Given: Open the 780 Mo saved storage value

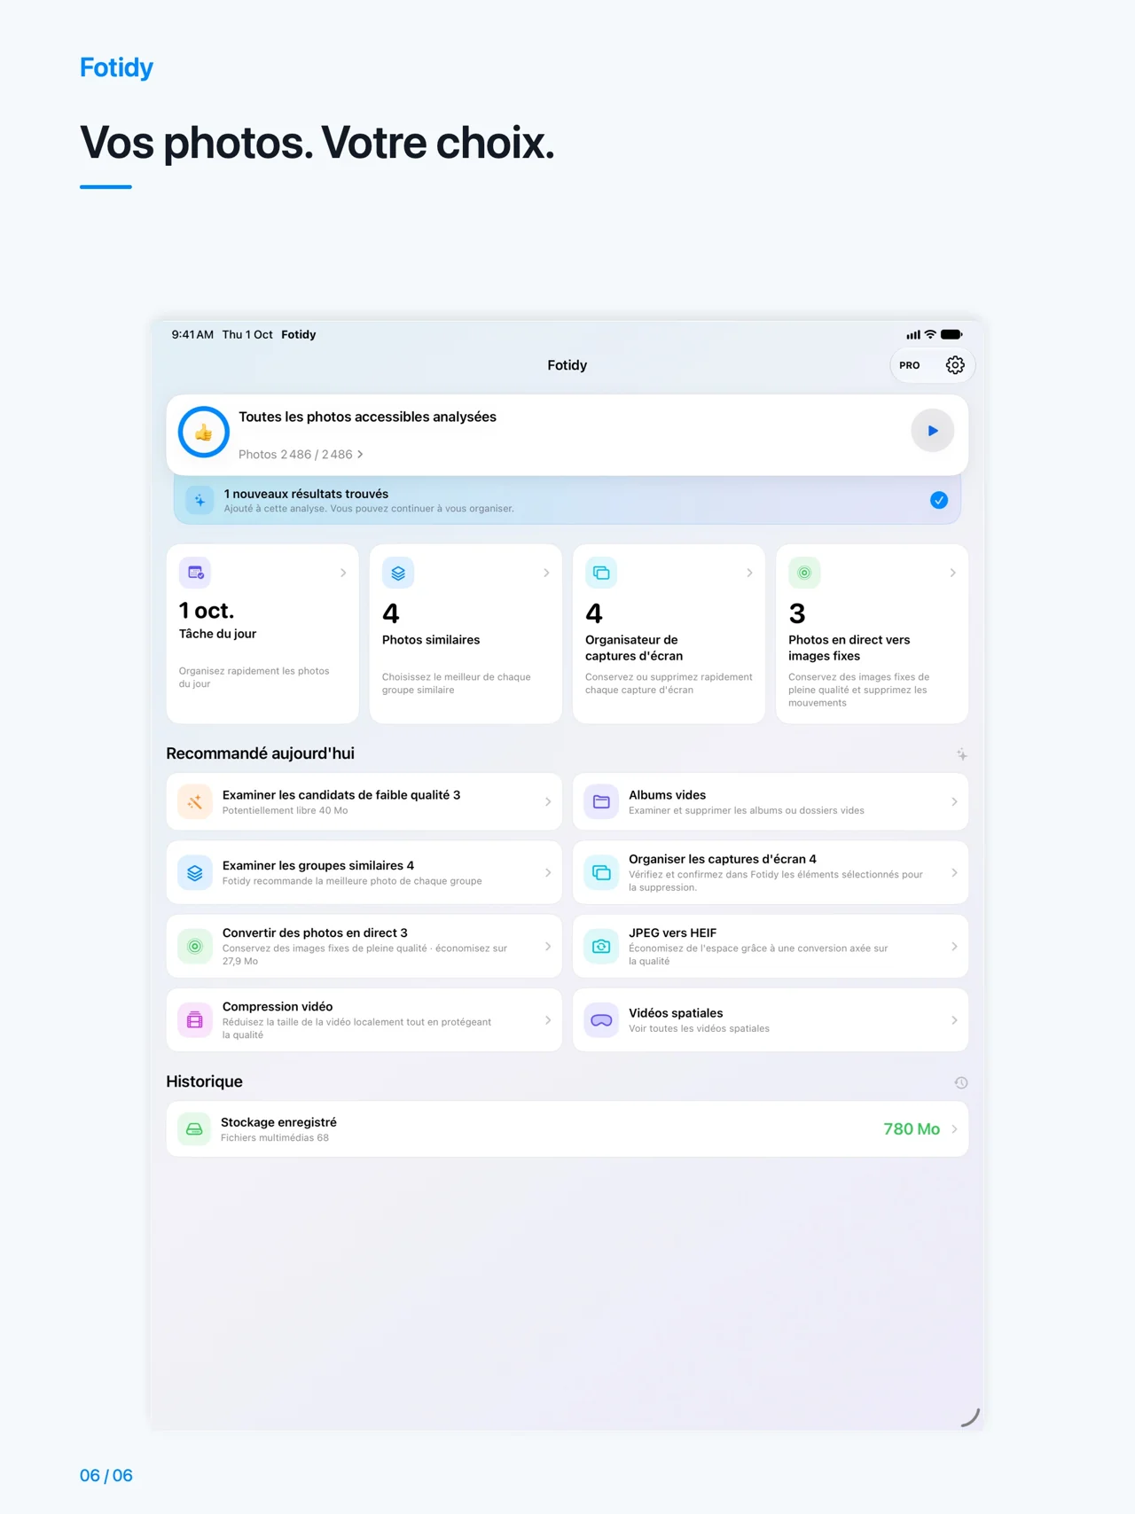Looking at the screenshot, I should click(x=912, y=1129).
